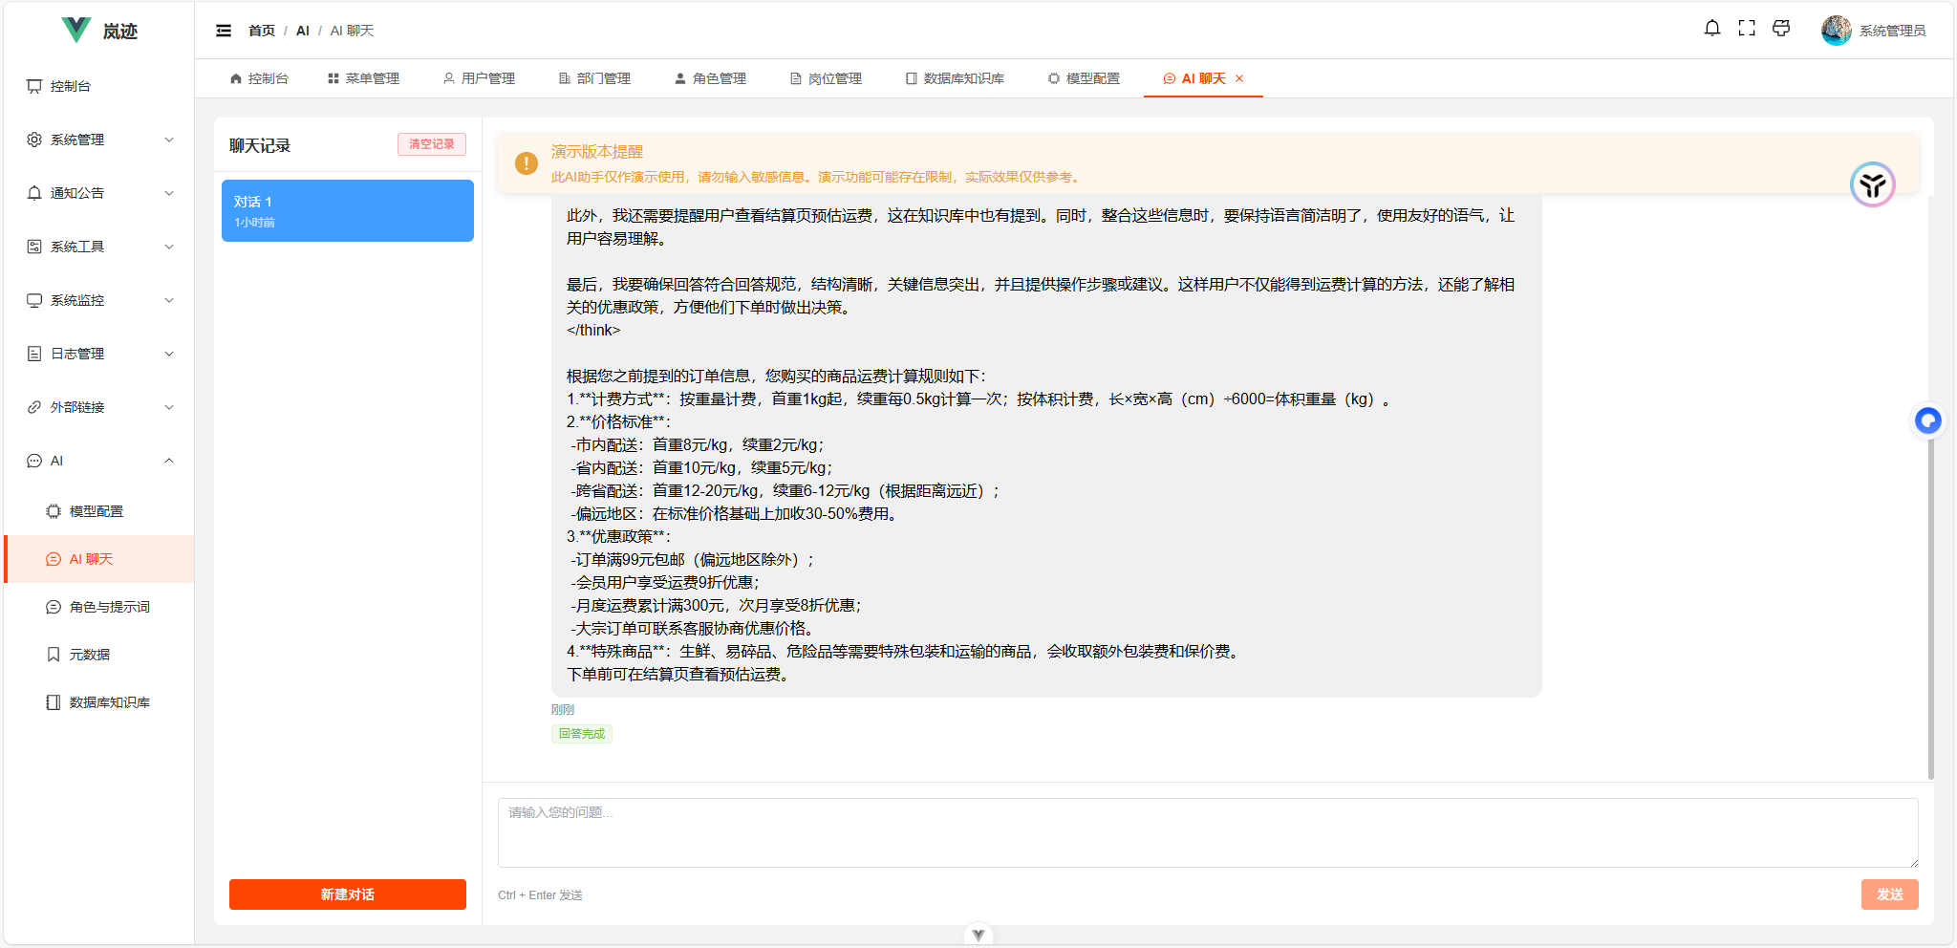This screenshot has height=948, width=1957.
Task: Click the hamburger menu icon near breadcrumbs
Action: coord(224,30)
